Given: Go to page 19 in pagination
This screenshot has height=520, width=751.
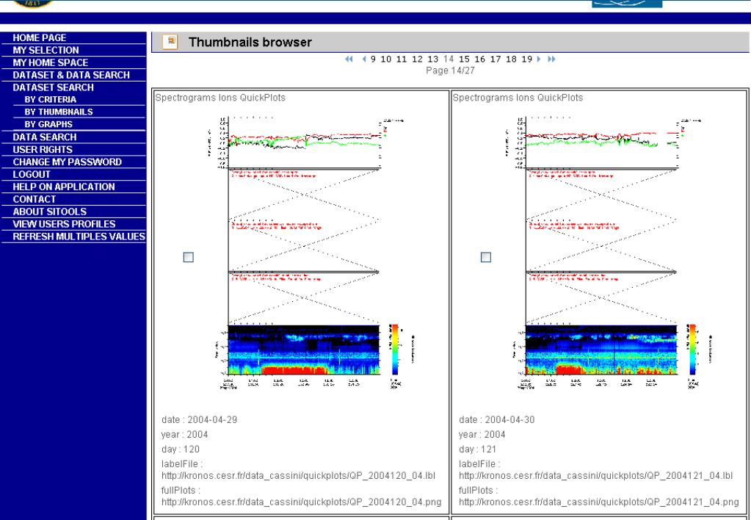Looking at the screenshot, I should [527, 59].
